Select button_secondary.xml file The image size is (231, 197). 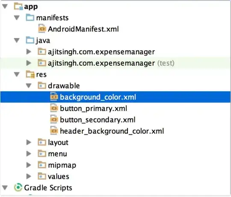click(x=98, y=120)
